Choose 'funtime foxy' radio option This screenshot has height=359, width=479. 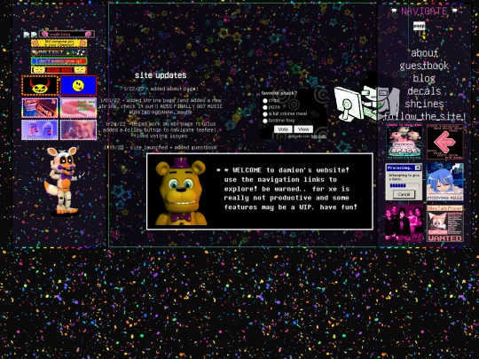(x=265, y=121)
